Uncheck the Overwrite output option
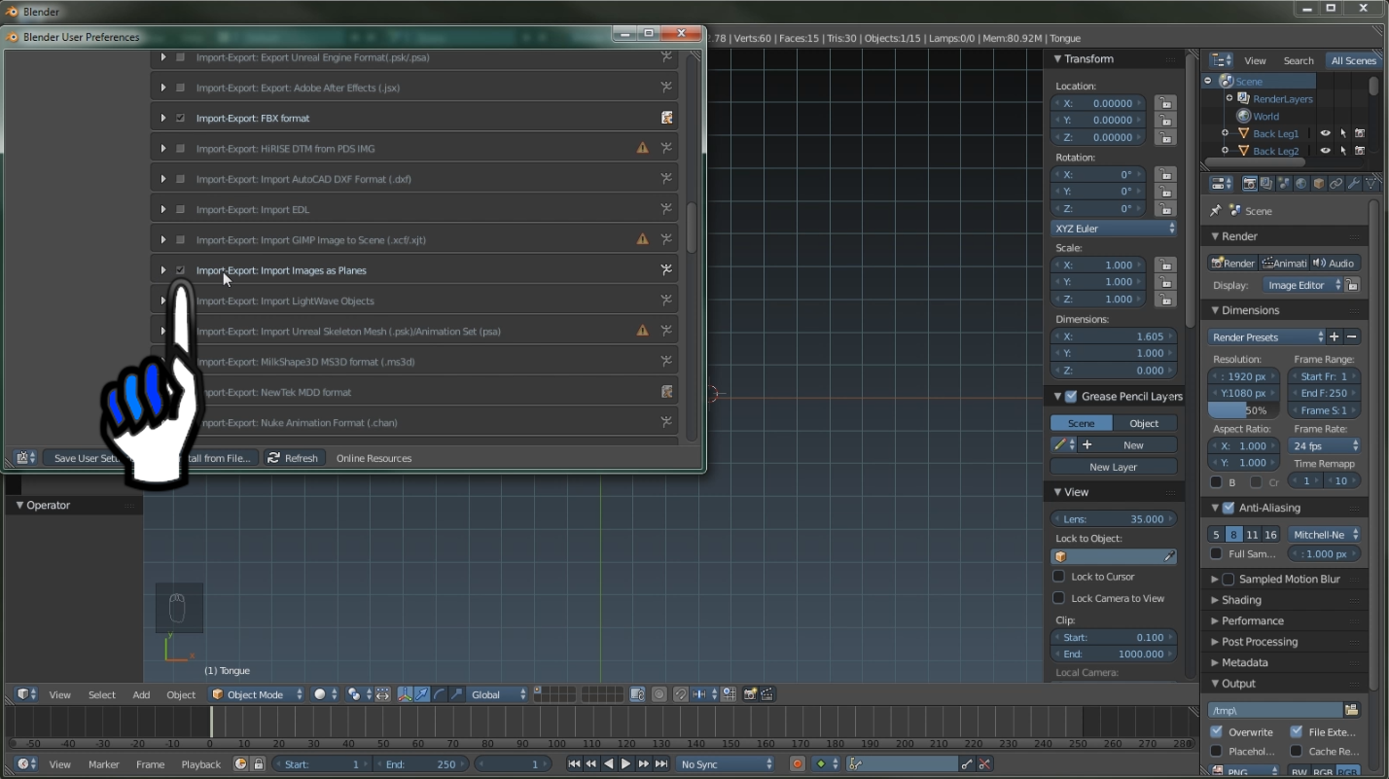 [1217, 731]
